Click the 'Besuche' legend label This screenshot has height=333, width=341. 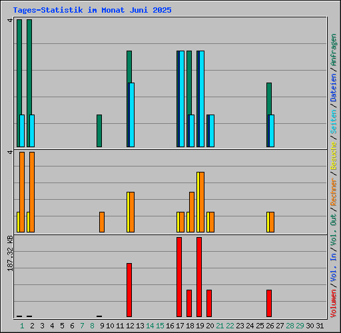pos(334,156)
